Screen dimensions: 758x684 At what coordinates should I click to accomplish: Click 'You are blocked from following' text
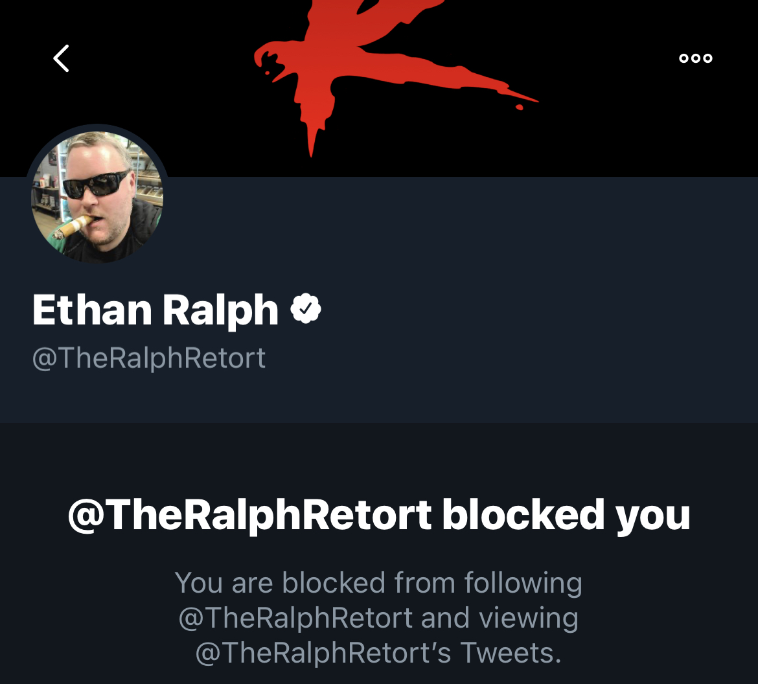tap(378, 582)
